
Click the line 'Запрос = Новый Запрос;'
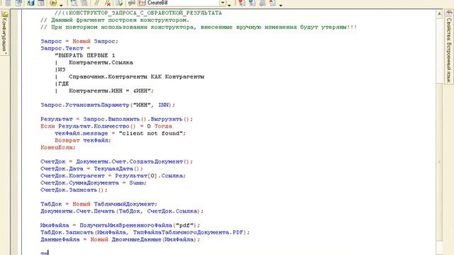tap(79, 41)
